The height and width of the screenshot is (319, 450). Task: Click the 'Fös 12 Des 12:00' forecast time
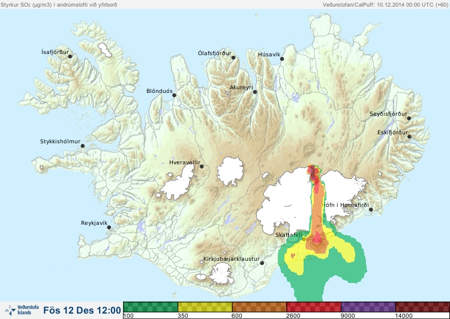(x=82, y=310)
